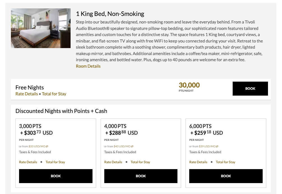
Task: Click the room photo of the king bed
Action: tap(40, 28)
